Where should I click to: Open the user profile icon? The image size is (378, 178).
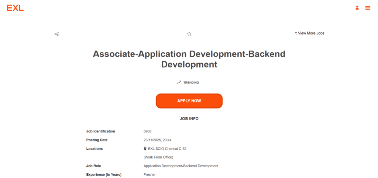[357, 8]
